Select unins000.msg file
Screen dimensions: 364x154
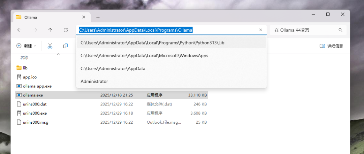click(35, 122)
